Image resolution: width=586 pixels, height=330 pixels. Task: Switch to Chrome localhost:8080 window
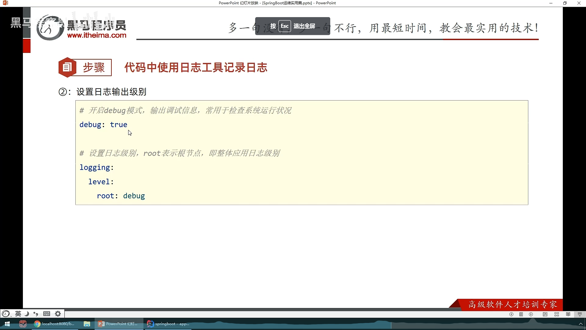[54, 324]
